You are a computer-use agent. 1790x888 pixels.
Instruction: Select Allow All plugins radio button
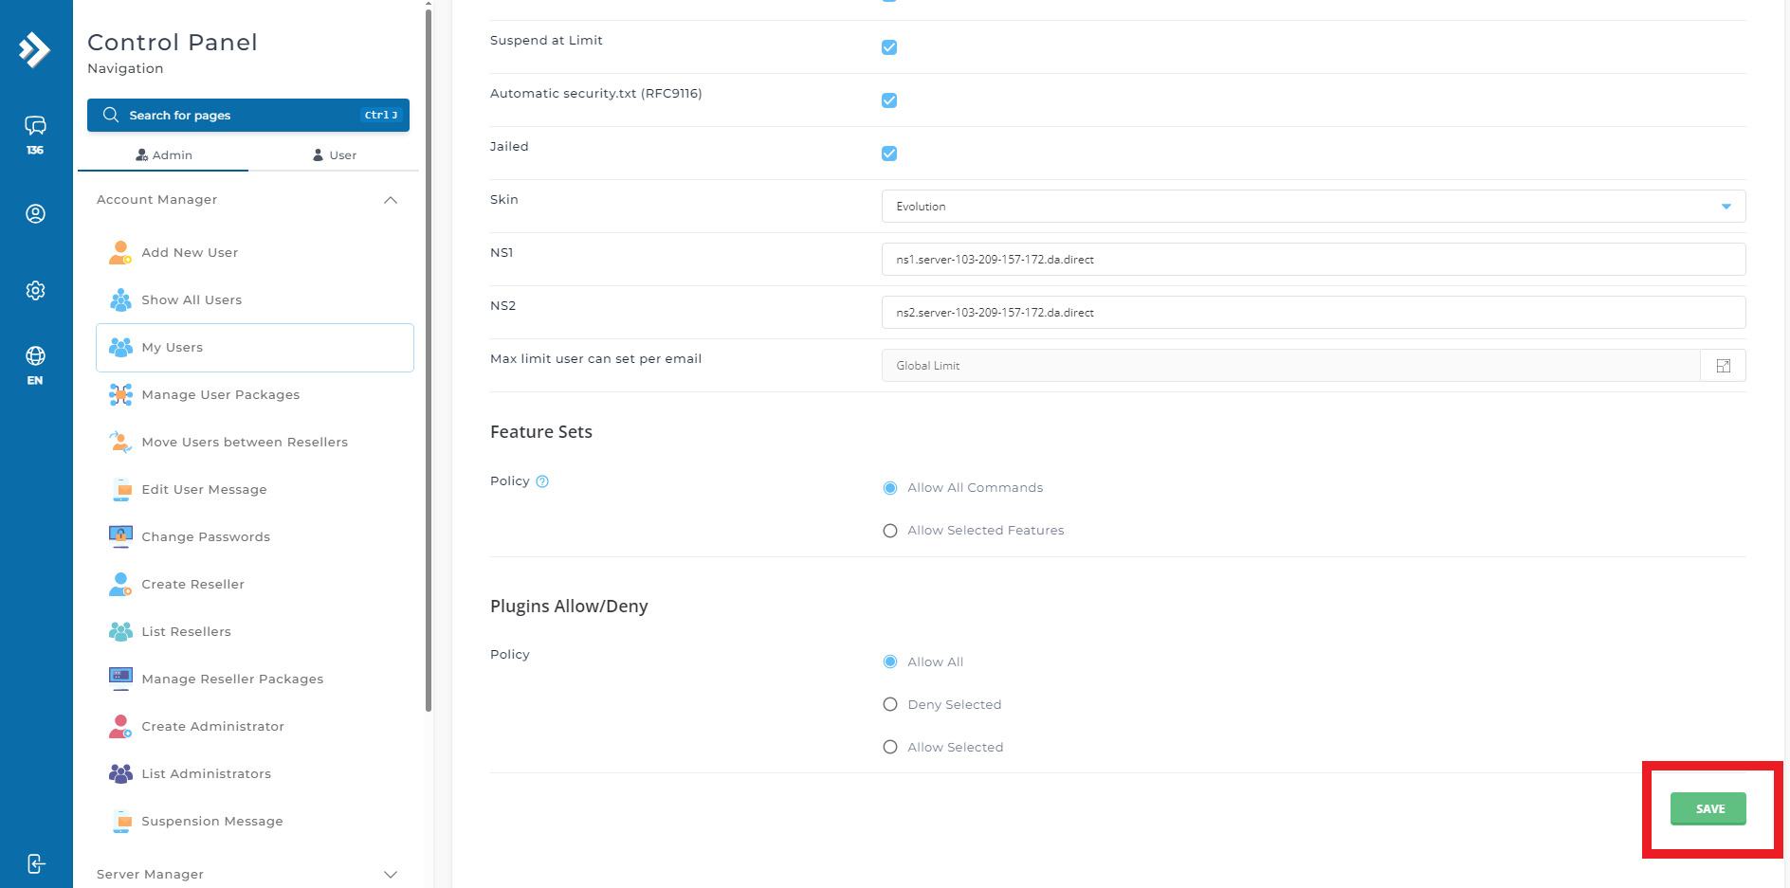tap(890, 661)
